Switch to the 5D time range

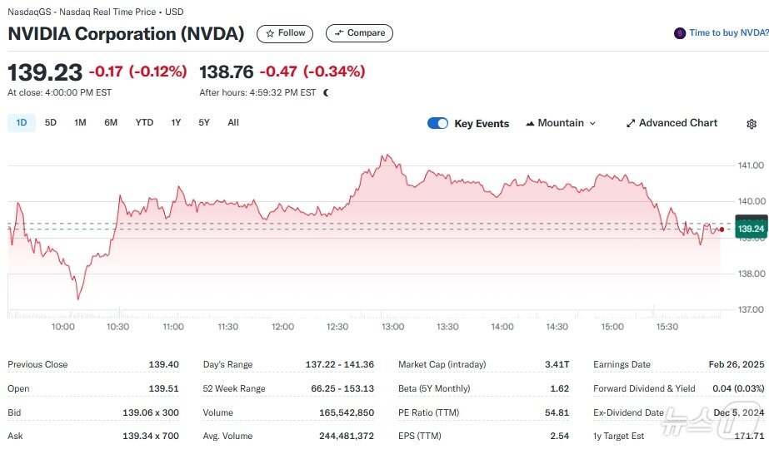pos(51,123)
